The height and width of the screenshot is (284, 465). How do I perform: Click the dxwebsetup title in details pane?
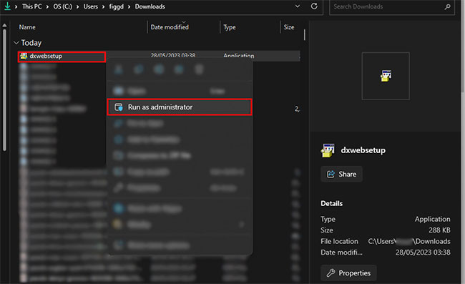click(363, 150)
